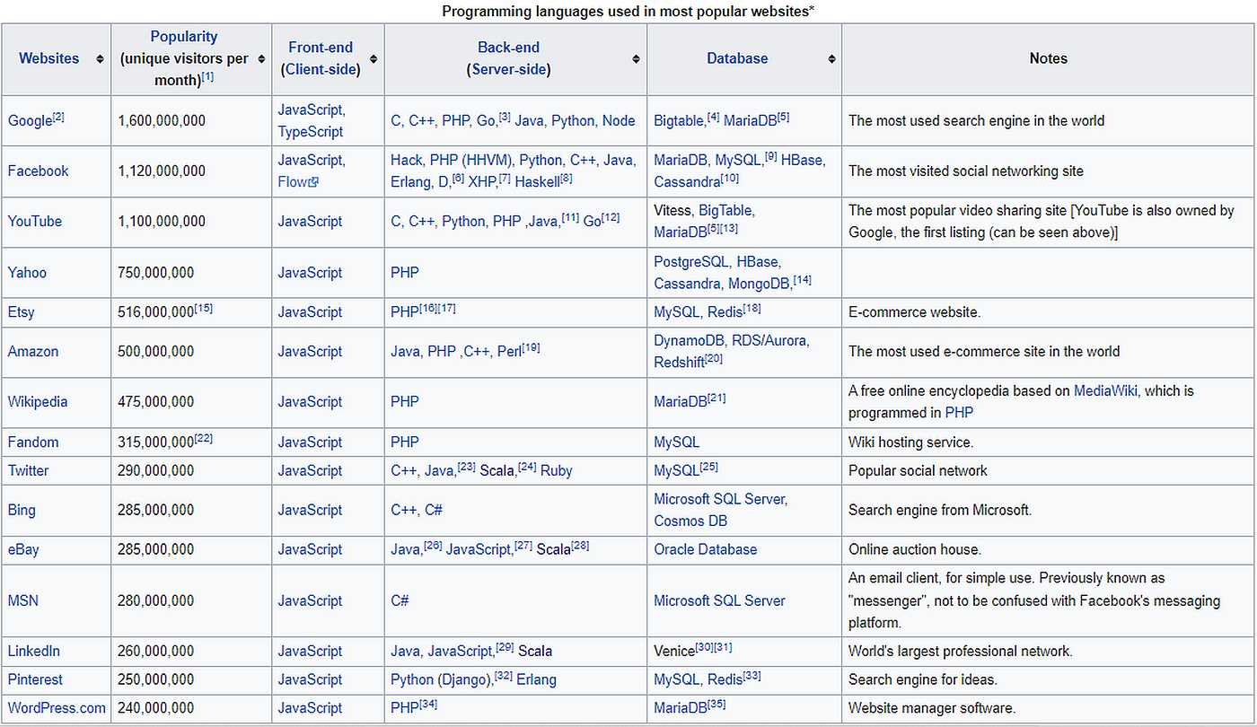Click Python (Django) link in Pinterest row
The height and width of the screenshot is (727, 1257).
[441, 680]
